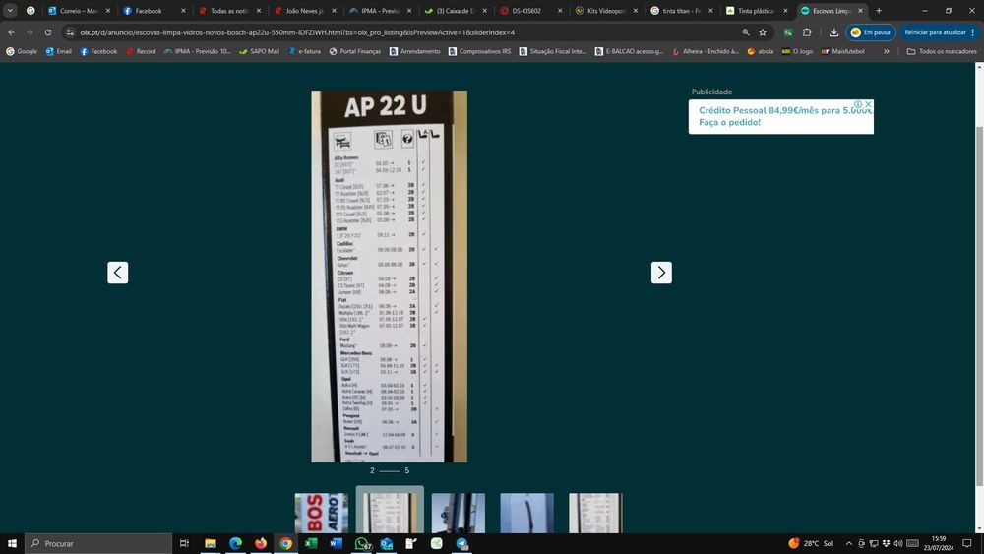This screenshot has height=554, width=984.
Task: Open the SAPO Mail bookmark
Action: coord(259,51)
